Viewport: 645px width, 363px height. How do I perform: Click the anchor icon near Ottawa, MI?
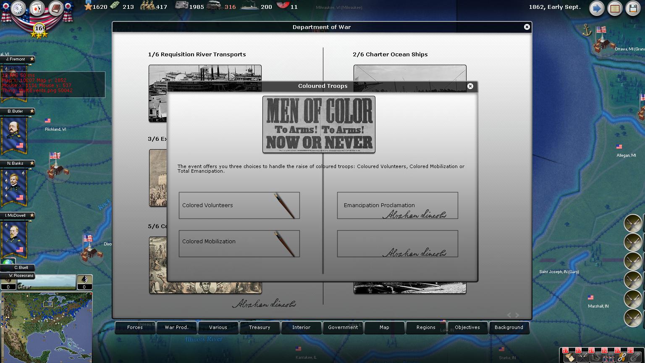pyautogui.click(x=587, y=30)
